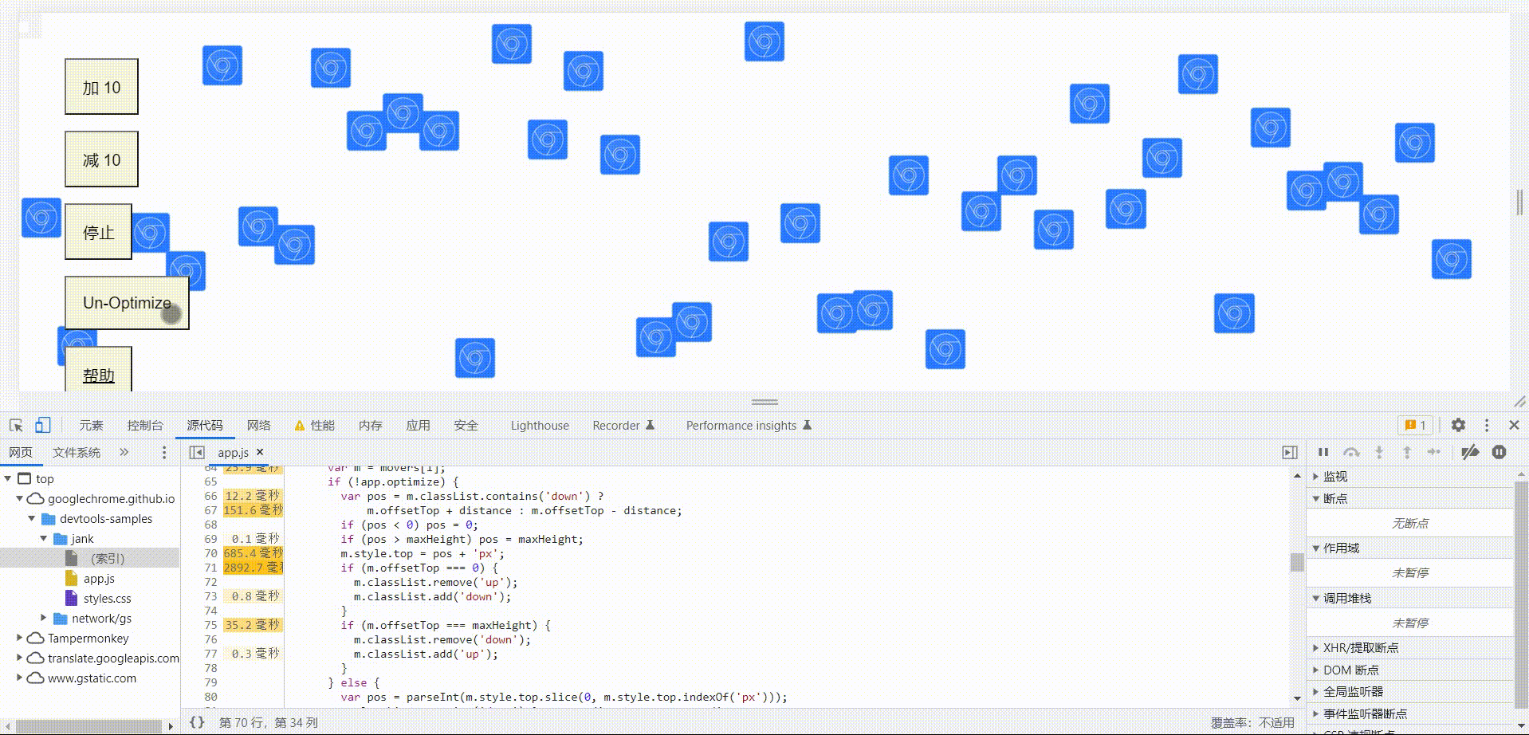Collapse the top frame tree node

pyautogui.click(x=8, y=479)
